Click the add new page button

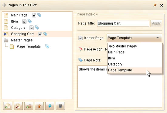pyautogui.click(x=8, y=106)
